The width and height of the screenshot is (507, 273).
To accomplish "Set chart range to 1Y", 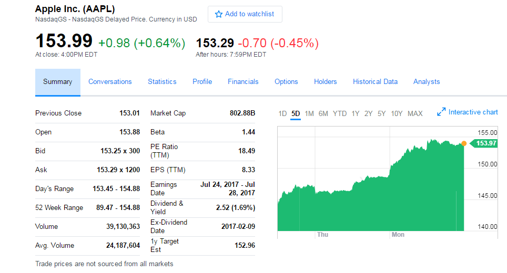I will point(356,113).
